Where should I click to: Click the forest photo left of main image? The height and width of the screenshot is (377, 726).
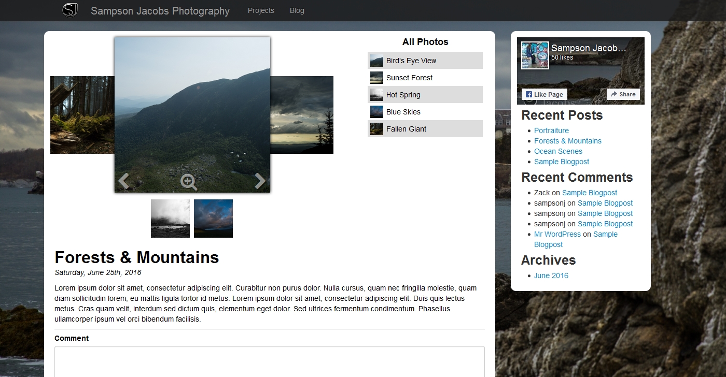point(82,115)
